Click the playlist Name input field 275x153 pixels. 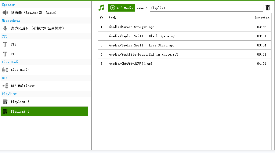tap(206, 8)
